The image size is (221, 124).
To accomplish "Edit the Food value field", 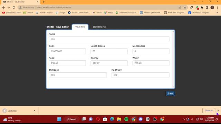I will [67, 63].
